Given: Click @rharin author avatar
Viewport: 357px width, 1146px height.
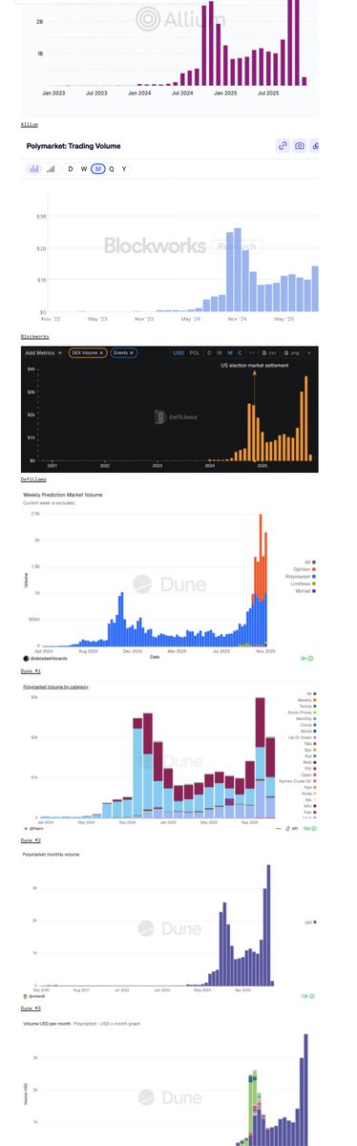Looking at the screenshot, I should pos(26,829).
